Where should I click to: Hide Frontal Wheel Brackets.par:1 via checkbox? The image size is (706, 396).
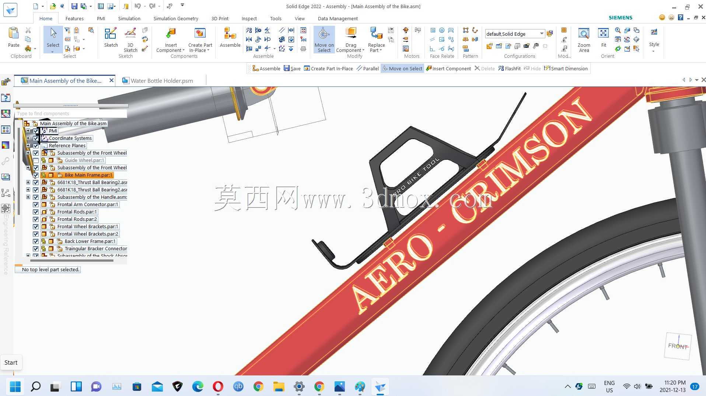pyautogui.click(x=36, y=227)
